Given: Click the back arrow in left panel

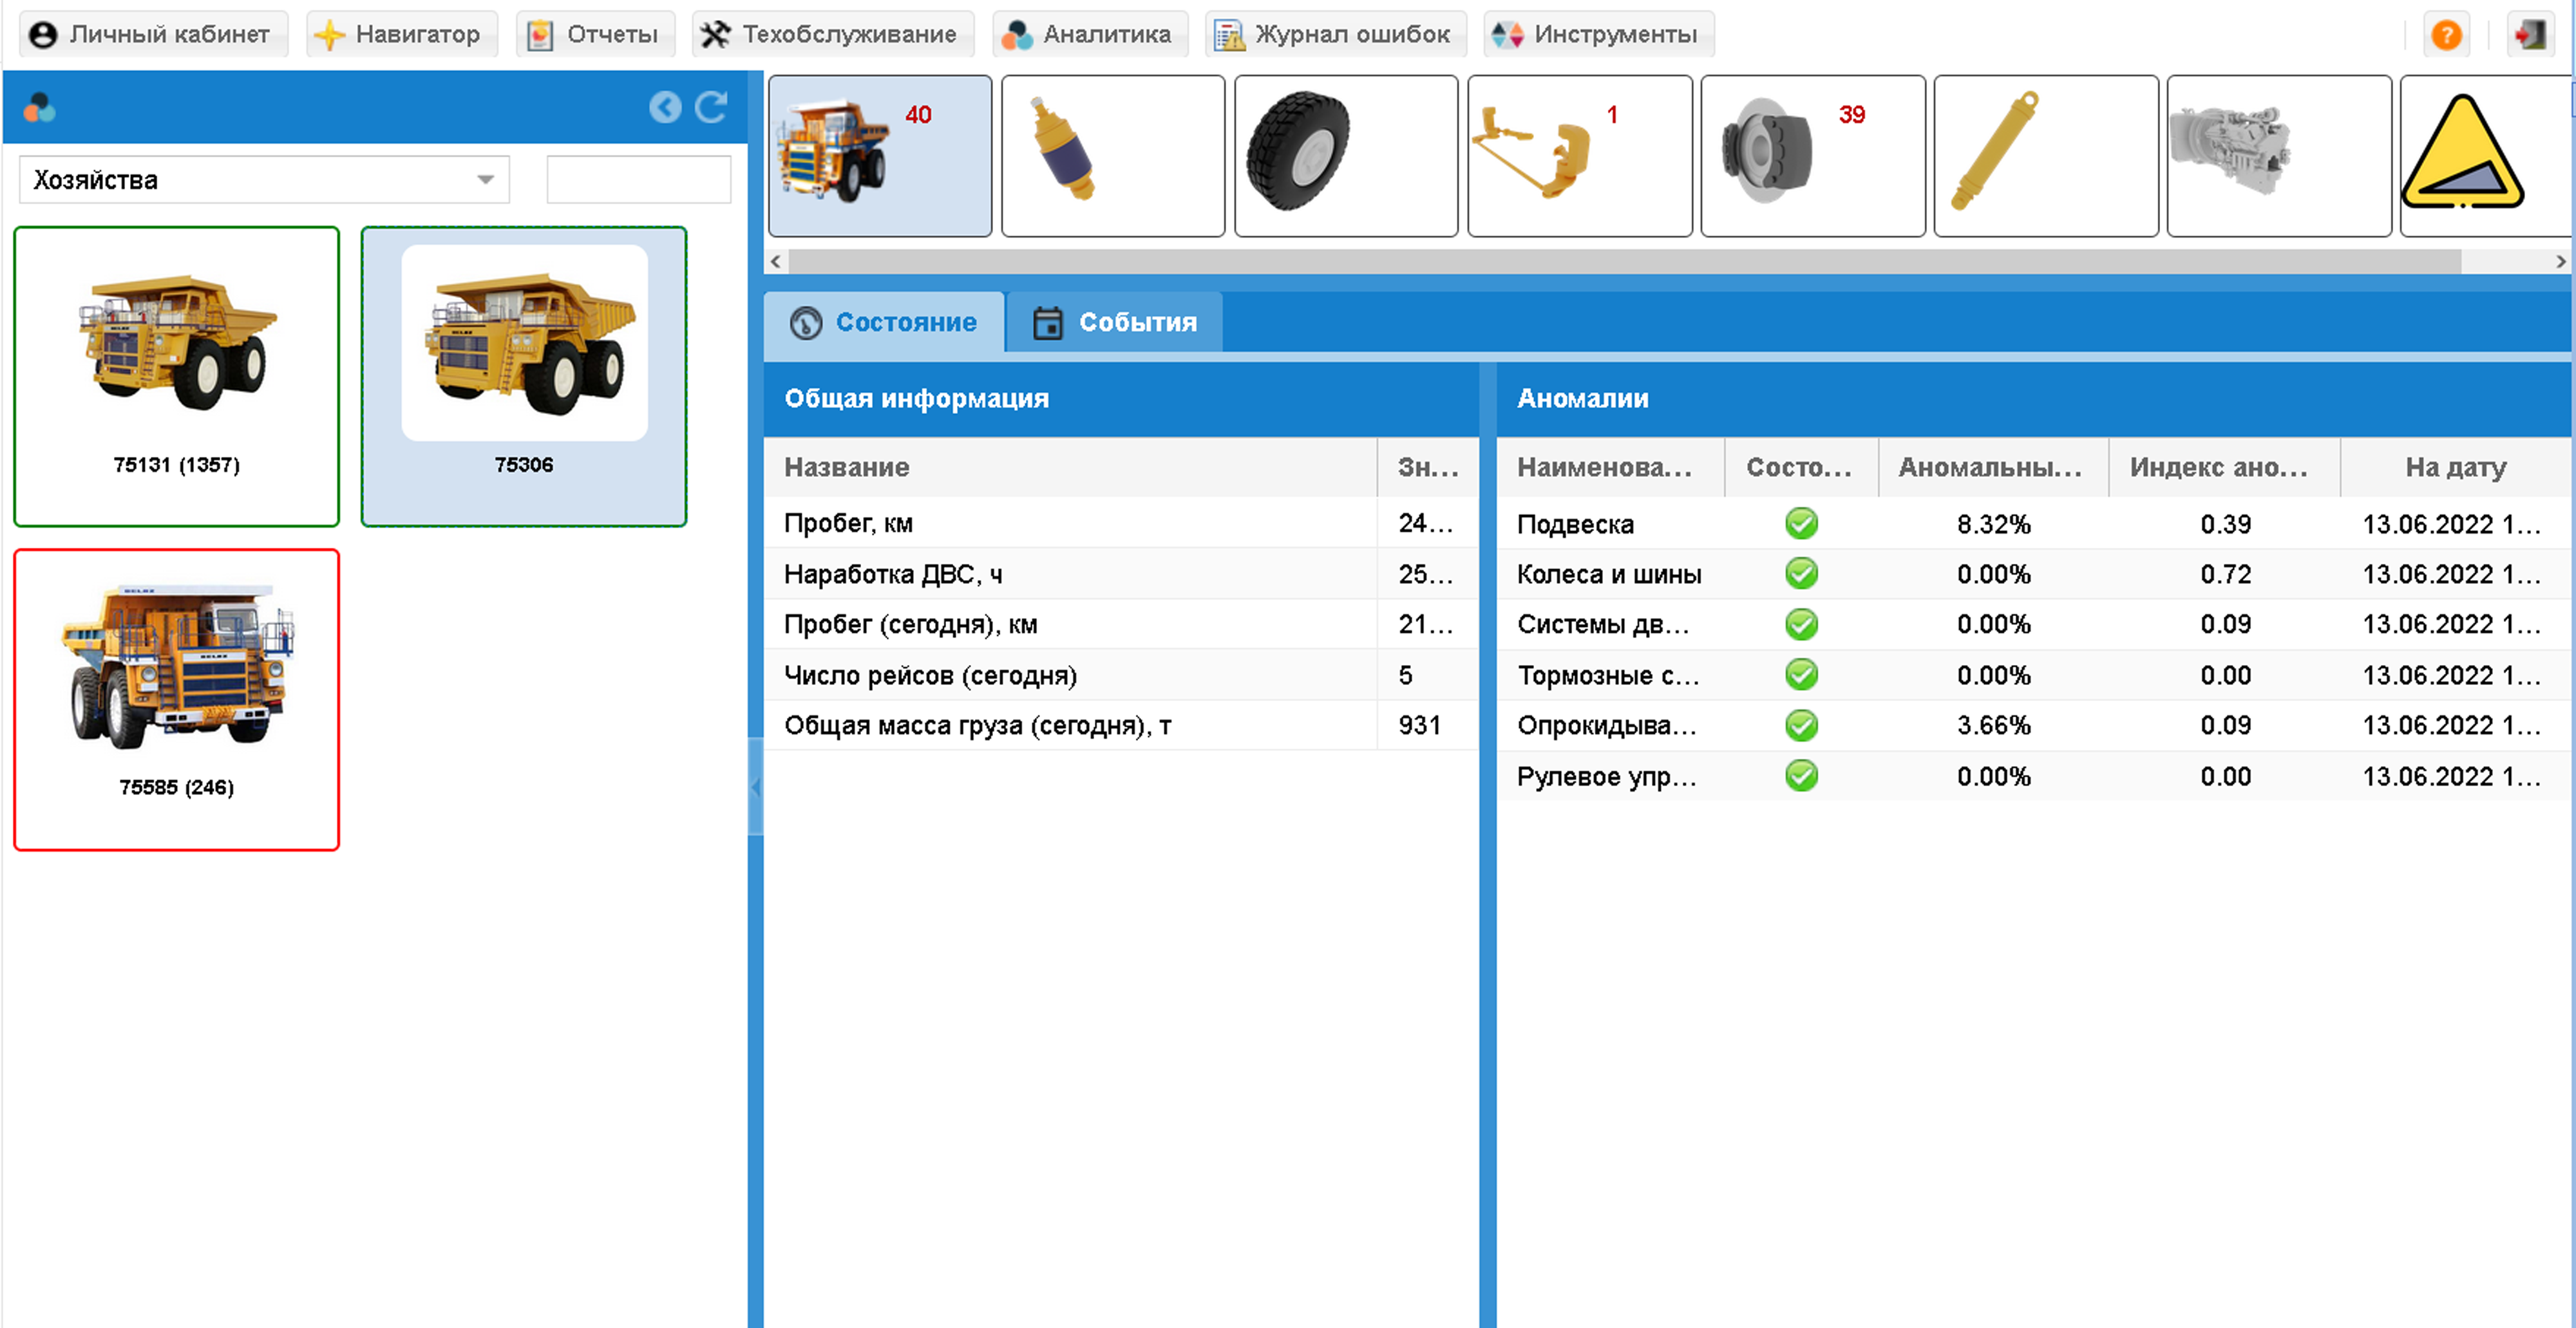Looking at the screenshot, I should coord(665,107).
